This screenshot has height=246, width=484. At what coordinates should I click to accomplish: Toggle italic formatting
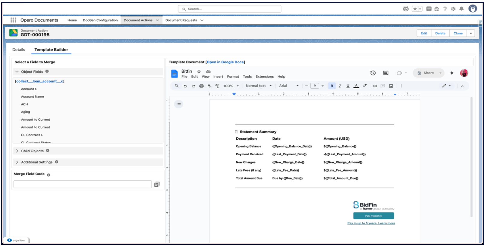tap(340, 86)
